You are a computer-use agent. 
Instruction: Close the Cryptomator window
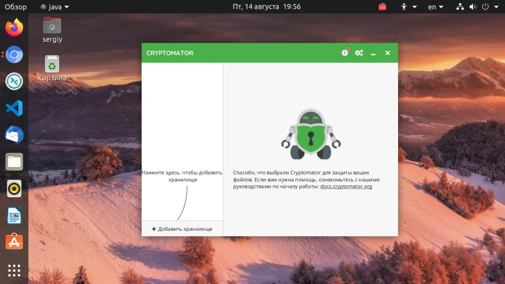pyautogui.click(x=388, y=53)
